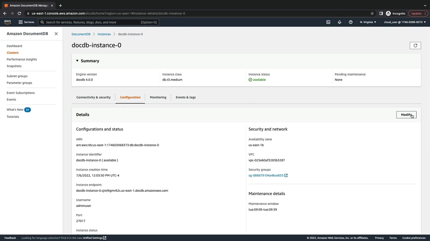Screen dimensions: 430x241
Task: Refresh the instance details panel
Action: pos(415,46)
